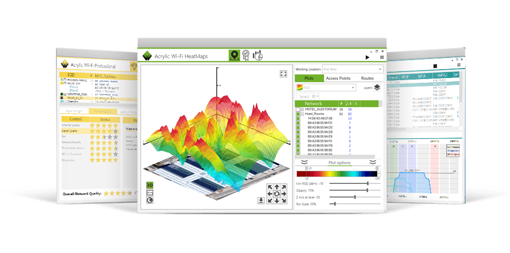Select the Plots tab
The height and width of the screenshot is (253, 510).
[309, 78]
